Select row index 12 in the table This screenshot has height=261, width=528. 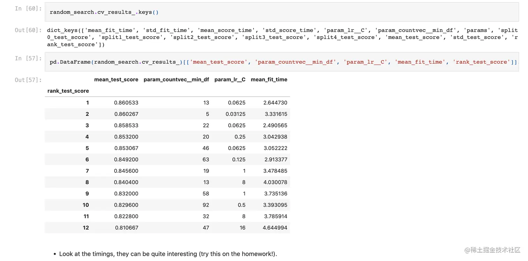[86, 228]
